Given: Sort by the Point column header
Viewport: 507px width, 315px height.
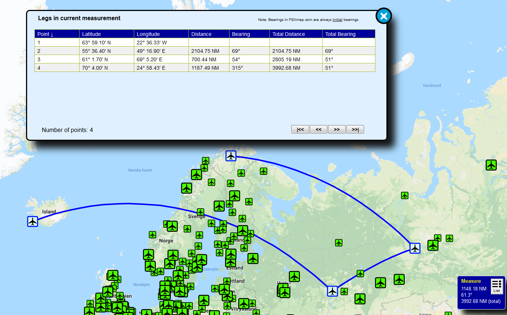Looking at the screenshot, I should [x=45, y=34].
